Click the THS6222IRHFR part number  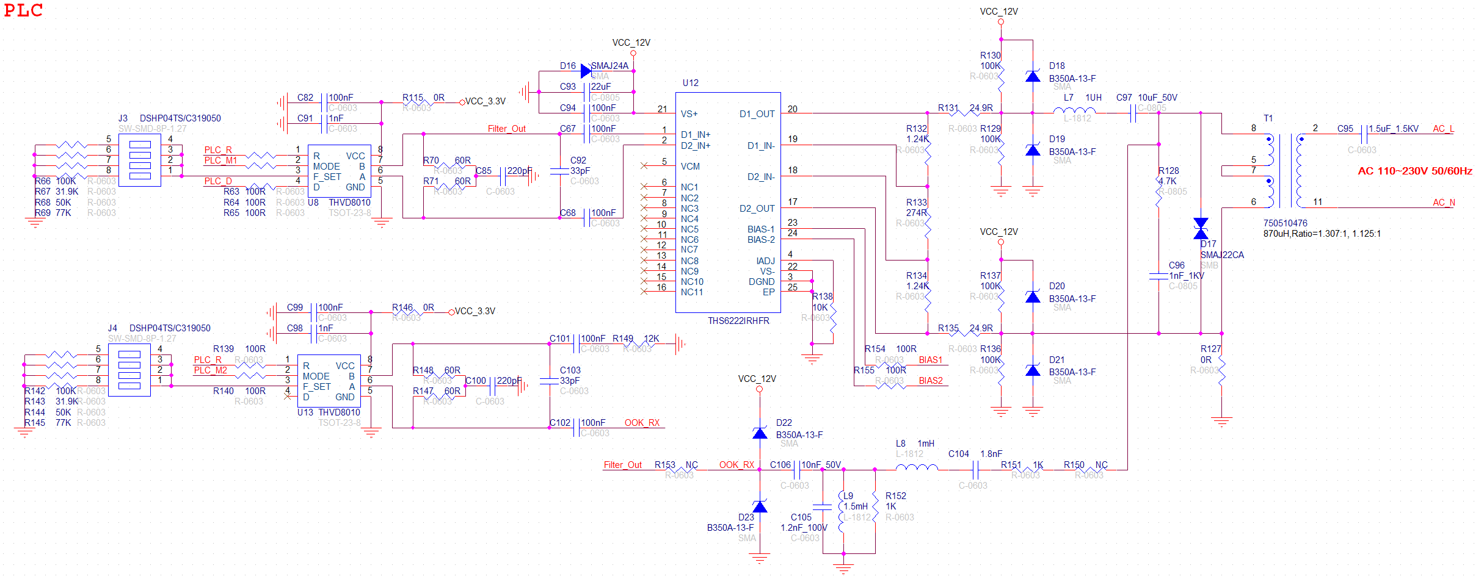738,321
